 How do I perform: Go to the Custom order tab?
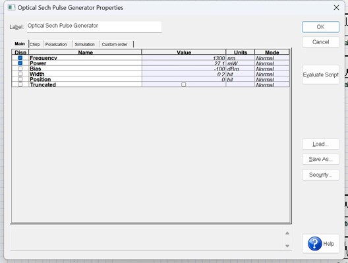(x=115, y=44)
